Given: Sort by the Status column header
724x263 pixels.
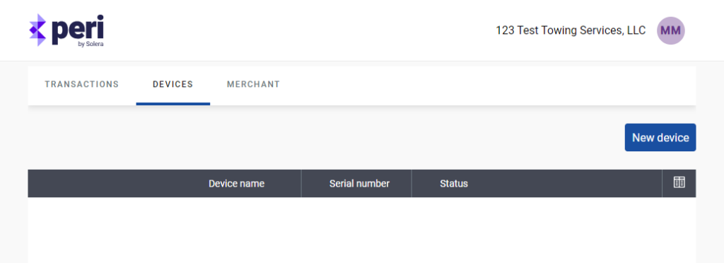Looking at the screenshot, I should pos(454,184).
